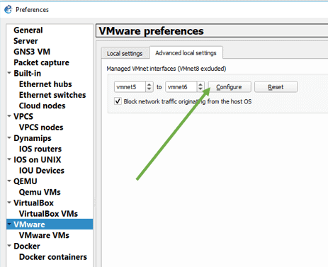Viewport: 328px width, 267px height.
Task: Collapse the Docker section arrow
Action: (9, 246)
